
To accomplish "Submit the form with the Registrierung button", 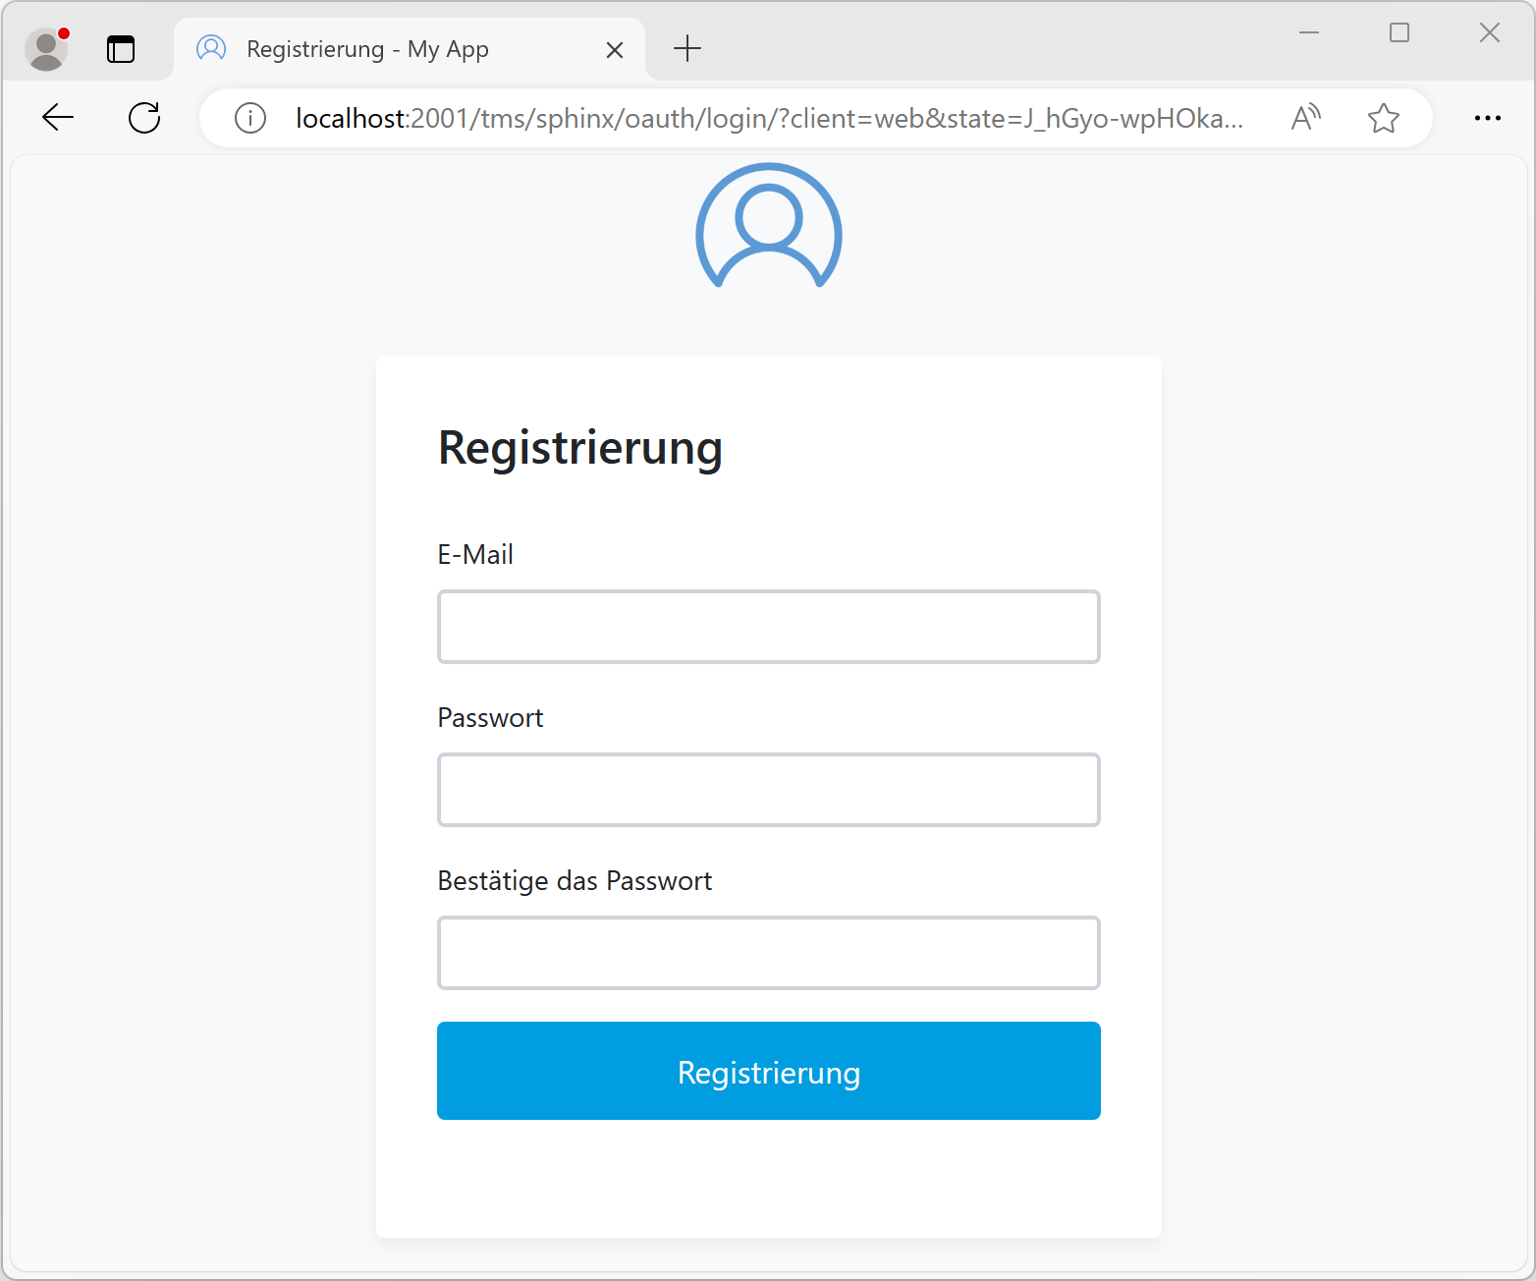I will 768,1071.
